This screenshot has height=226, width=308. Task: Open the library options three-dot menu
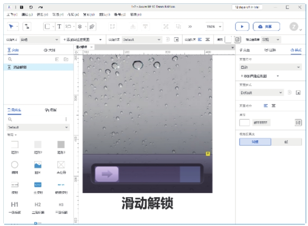[x=66, y=119]
